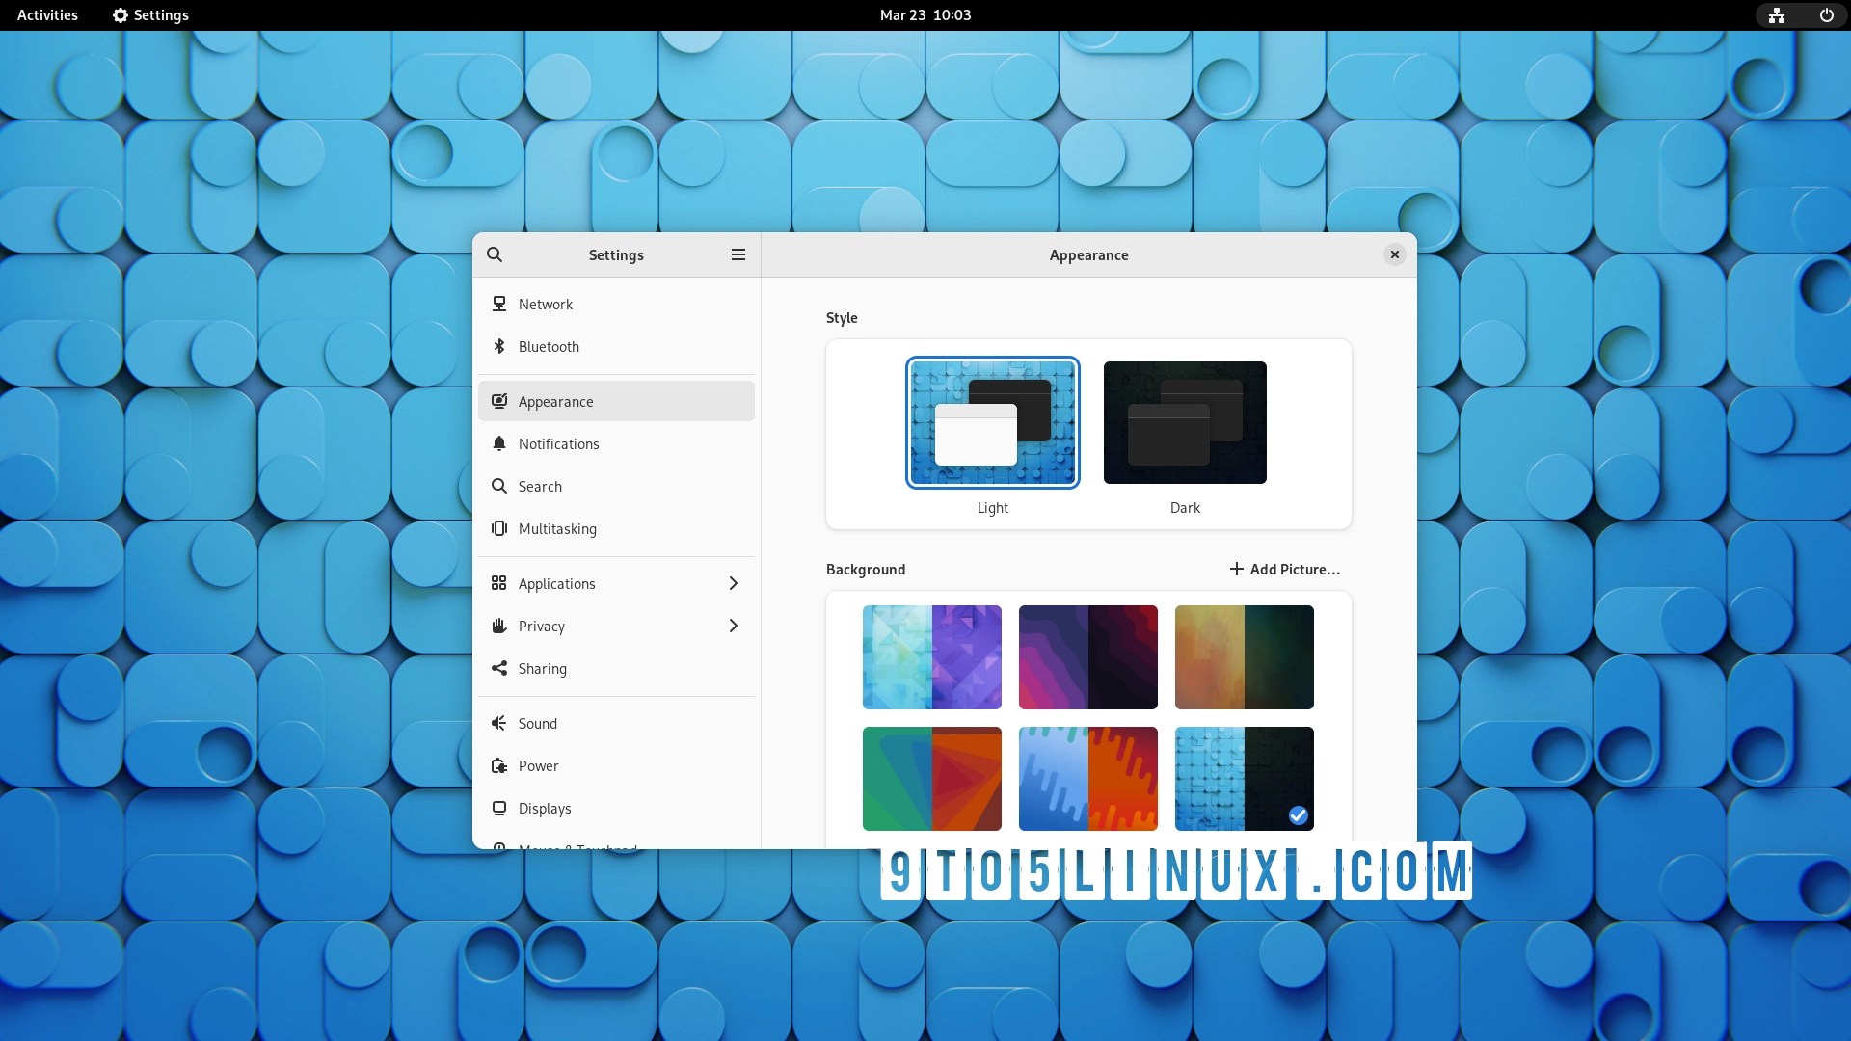Click the Network icon in sidebar
This screenshot has height=1041, width=1851.
point(499,304)
